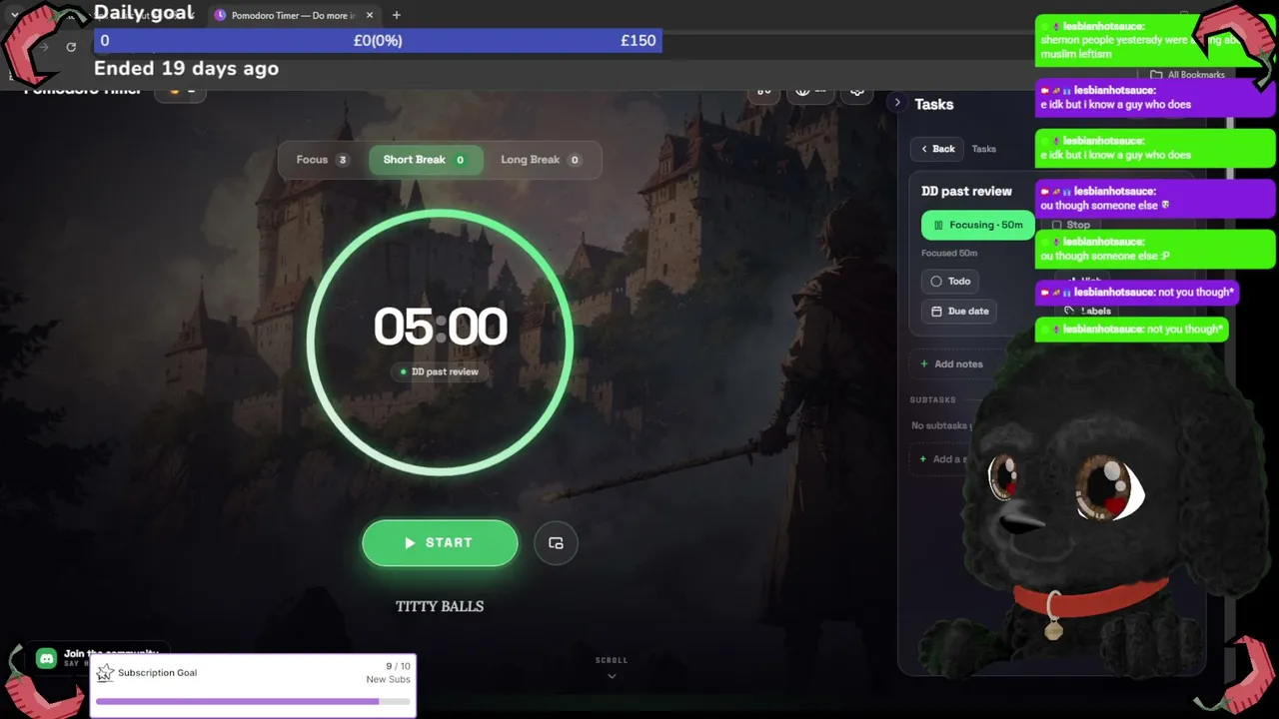Click the SCROLL down chevron
1279x719 pixels.
(x=612, y=676)
